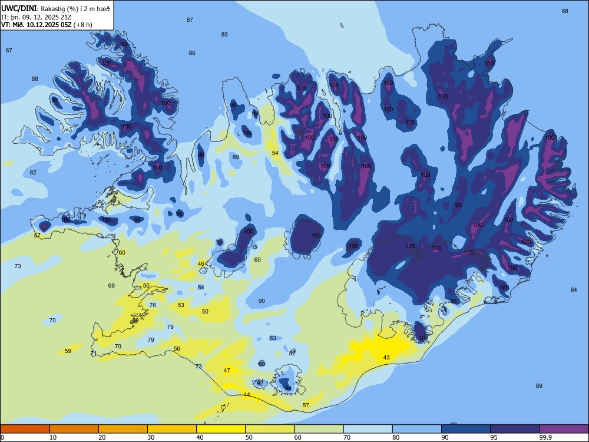The height and width of the screenshot is (442, 589).
Task: Click the legend label '30'
Action: tap(151, 437)
